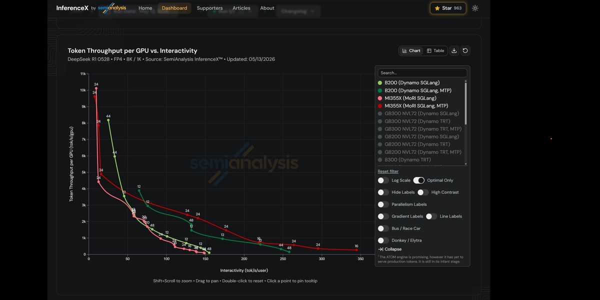Click the legend list scrollbar
Screen dimensions: 600x300
(x=466, y=102)
